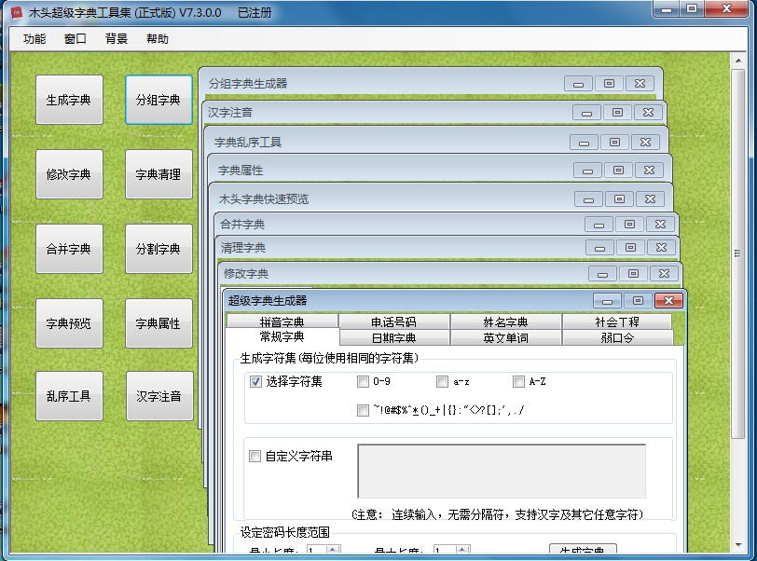Minimize the 超级字典生成器 window
The image size is (757, 561).
(607, 301)
